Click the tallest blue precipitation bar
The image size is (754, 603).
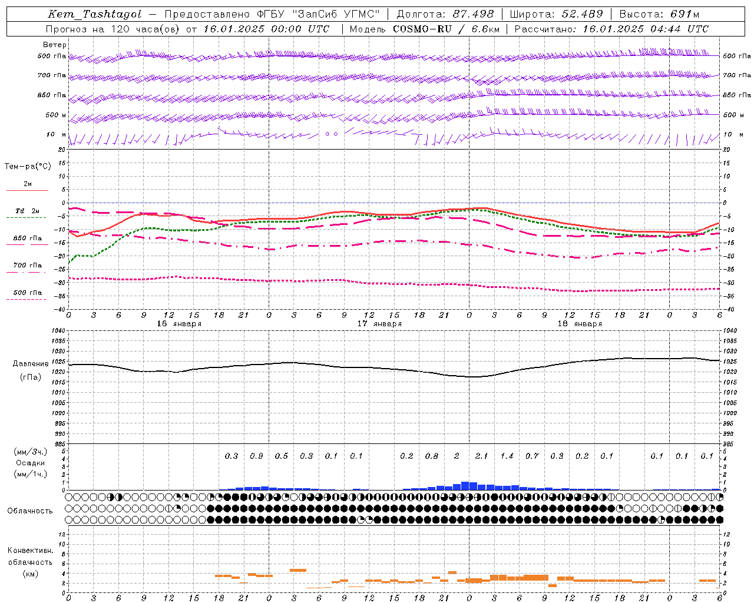[465, 486]
